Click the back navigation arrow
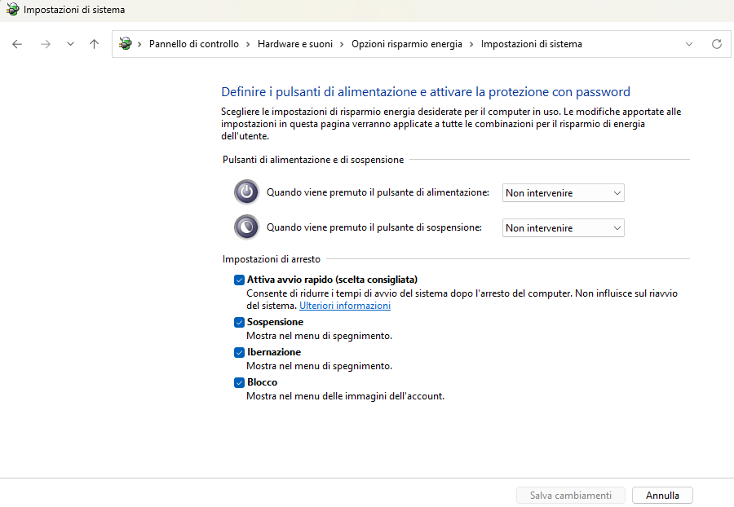The width and height of the screenshot is (734, 507). pos(17,44)
